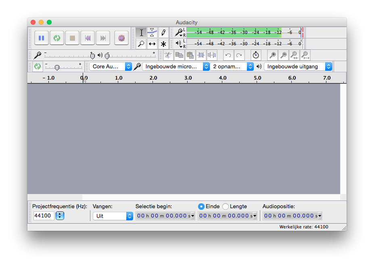Select the Draw pencil tool
The width and height of the screenshot is (374, 268).
[163, 33]
